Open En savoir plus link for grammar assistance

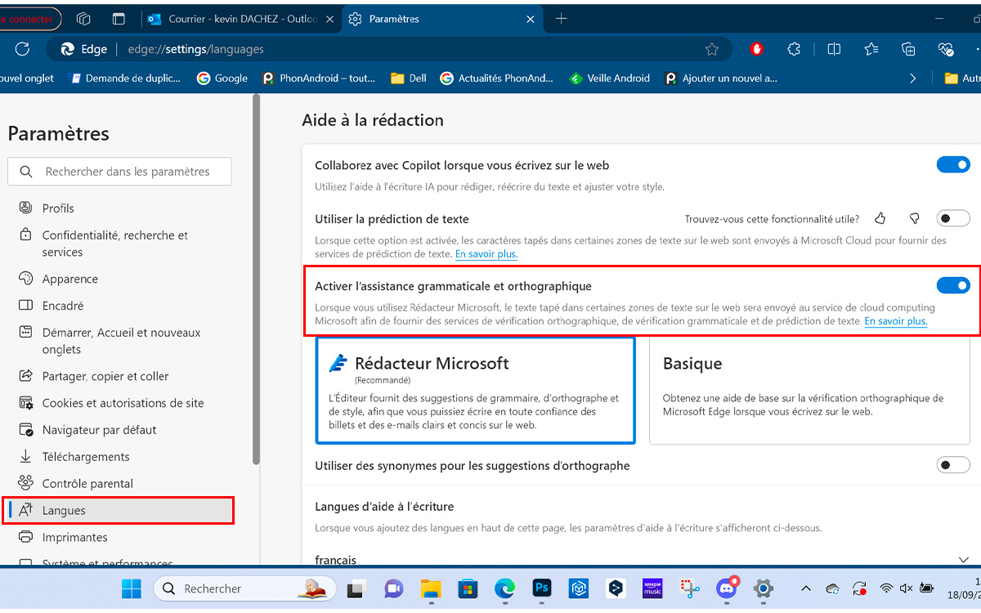pyautogui.click(x=896, y=321)
